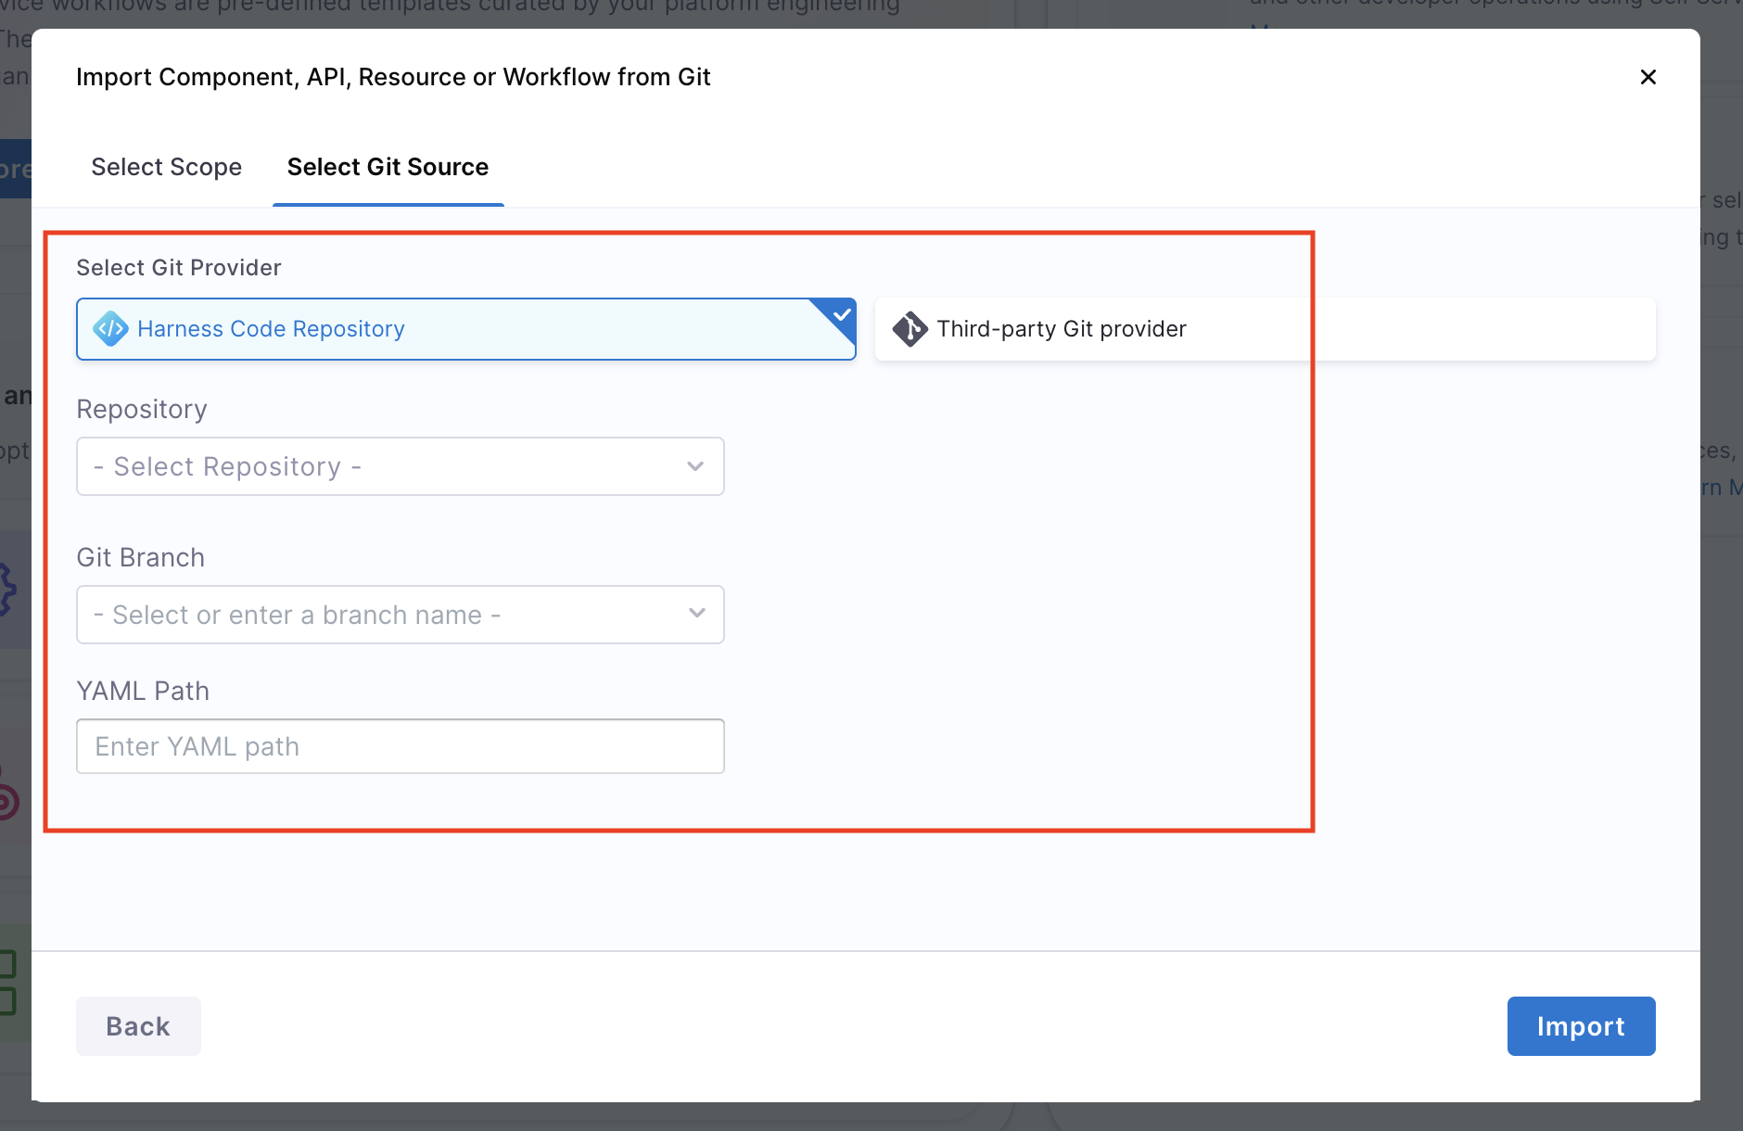Open the Select Git Source tab
This screenshot has width=1743, height=1131.
(388, 167)
